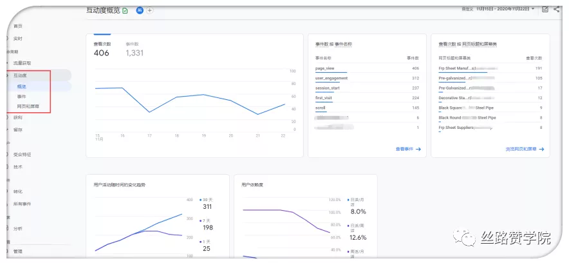This screenshot has width=569, height=263.
Task: Open 实时 report in sidebar
Action: [18, 39]
